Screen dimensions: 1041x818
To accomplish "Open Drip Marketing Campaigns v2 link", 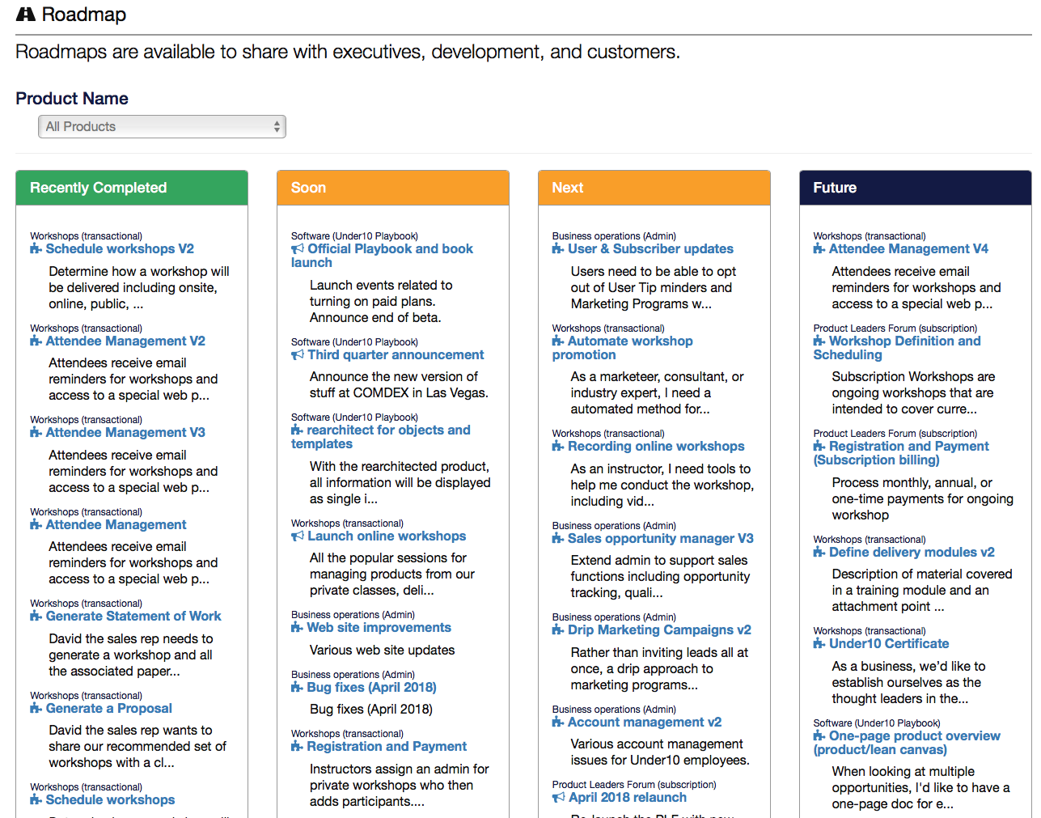I will [x=659, y=630].
